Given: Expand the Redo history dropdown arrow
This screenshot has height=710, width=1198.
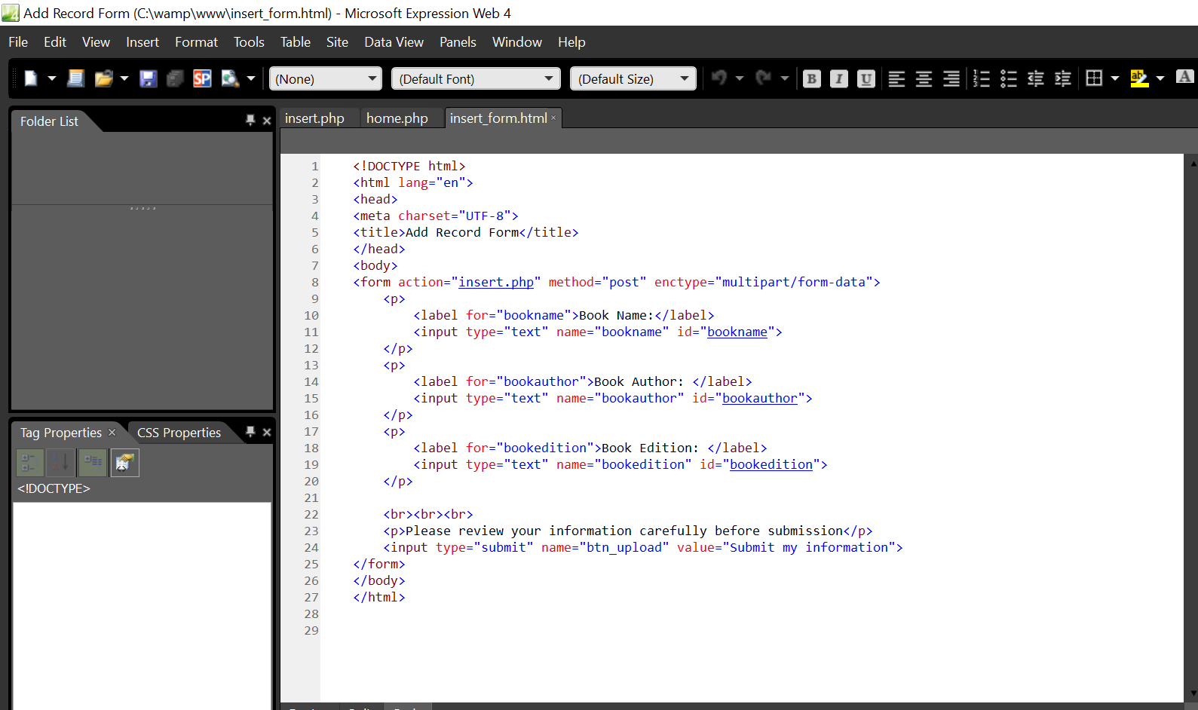Looking at the screenshot, I should point(785,78).
